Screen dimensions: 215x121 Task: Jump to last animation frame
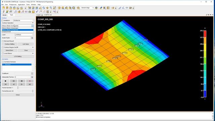pos(30,84)
